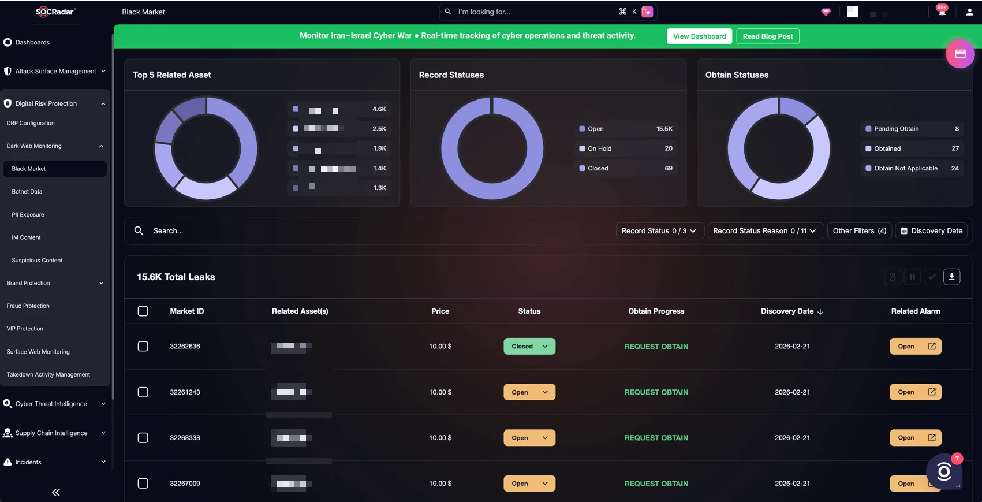Sort by Discovery Date arrow icon
The width and height of the screenshot is (982, 502).
pyautogui.click(x=820, y=311)
